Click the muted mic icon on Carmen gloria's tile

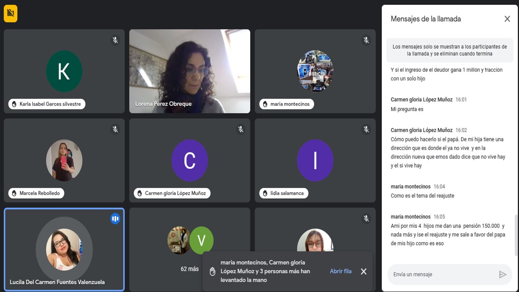(241, 129)
